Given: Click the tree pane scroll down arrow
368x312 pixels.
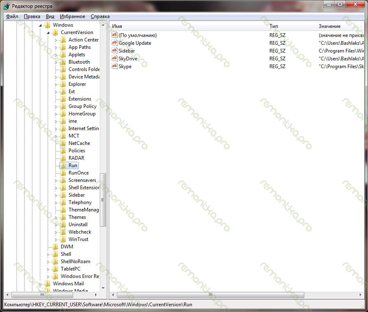Looking at the screenshot, I should click(x=103, y=288).
